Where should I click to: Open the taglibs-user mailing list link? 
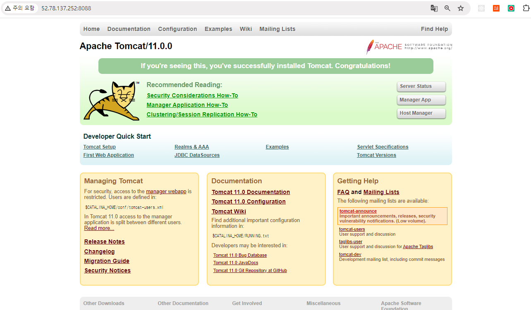click(x=351, y=241)
